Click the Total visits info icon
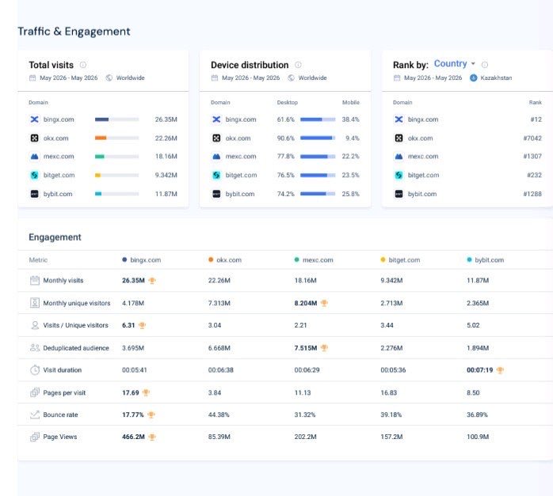 [83, 65]
